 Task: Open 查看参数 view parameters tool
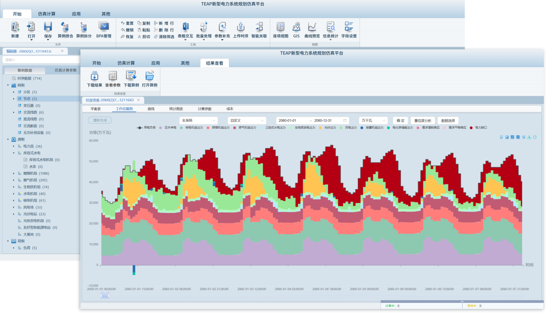point(113,76)
